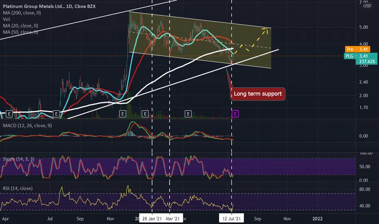The height and width of the screenshot is (224, 379).
Task: Click the 1.70 price axis label
Action: (364, 108)
